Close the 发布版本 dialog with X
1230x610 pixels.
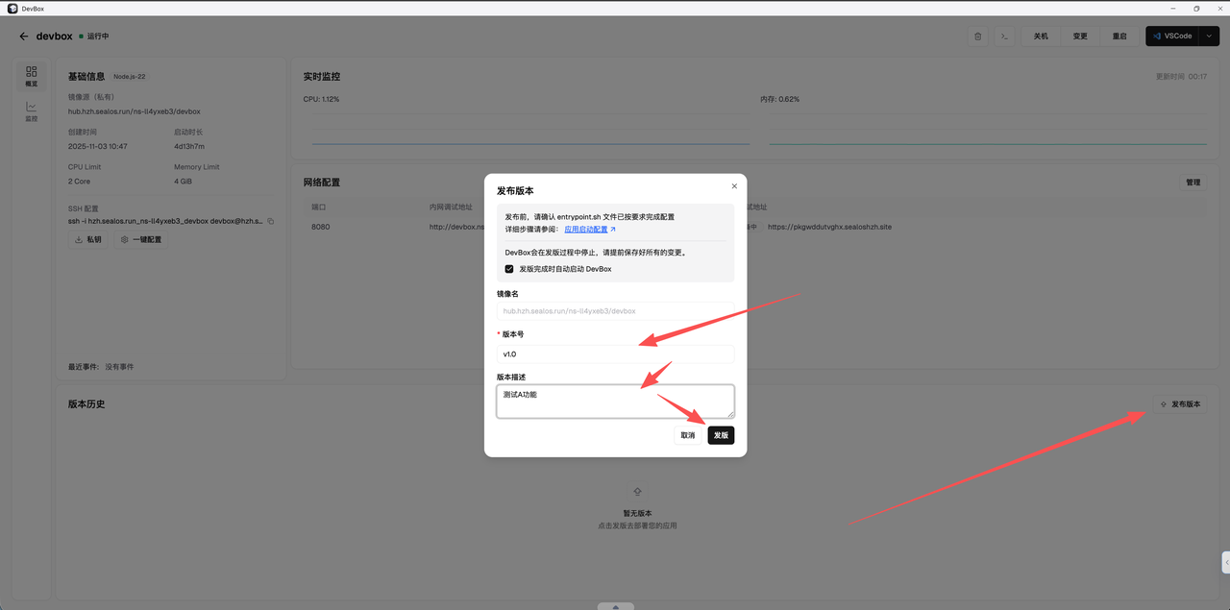(x=734, y=186)
